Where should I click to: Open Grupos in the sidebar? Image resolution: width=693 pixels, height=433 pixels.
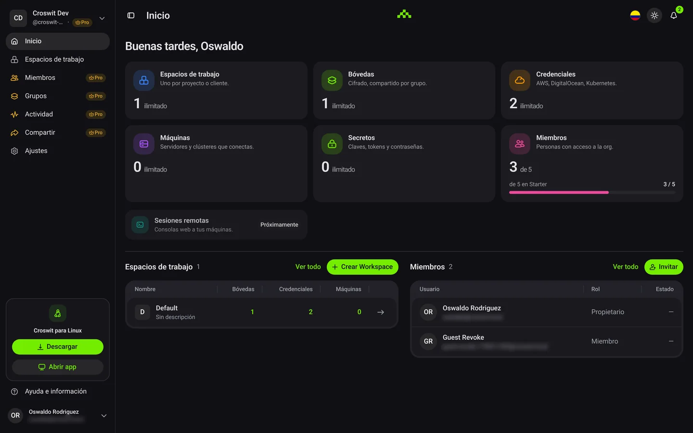pyautogui.click(x=58, y=96)
